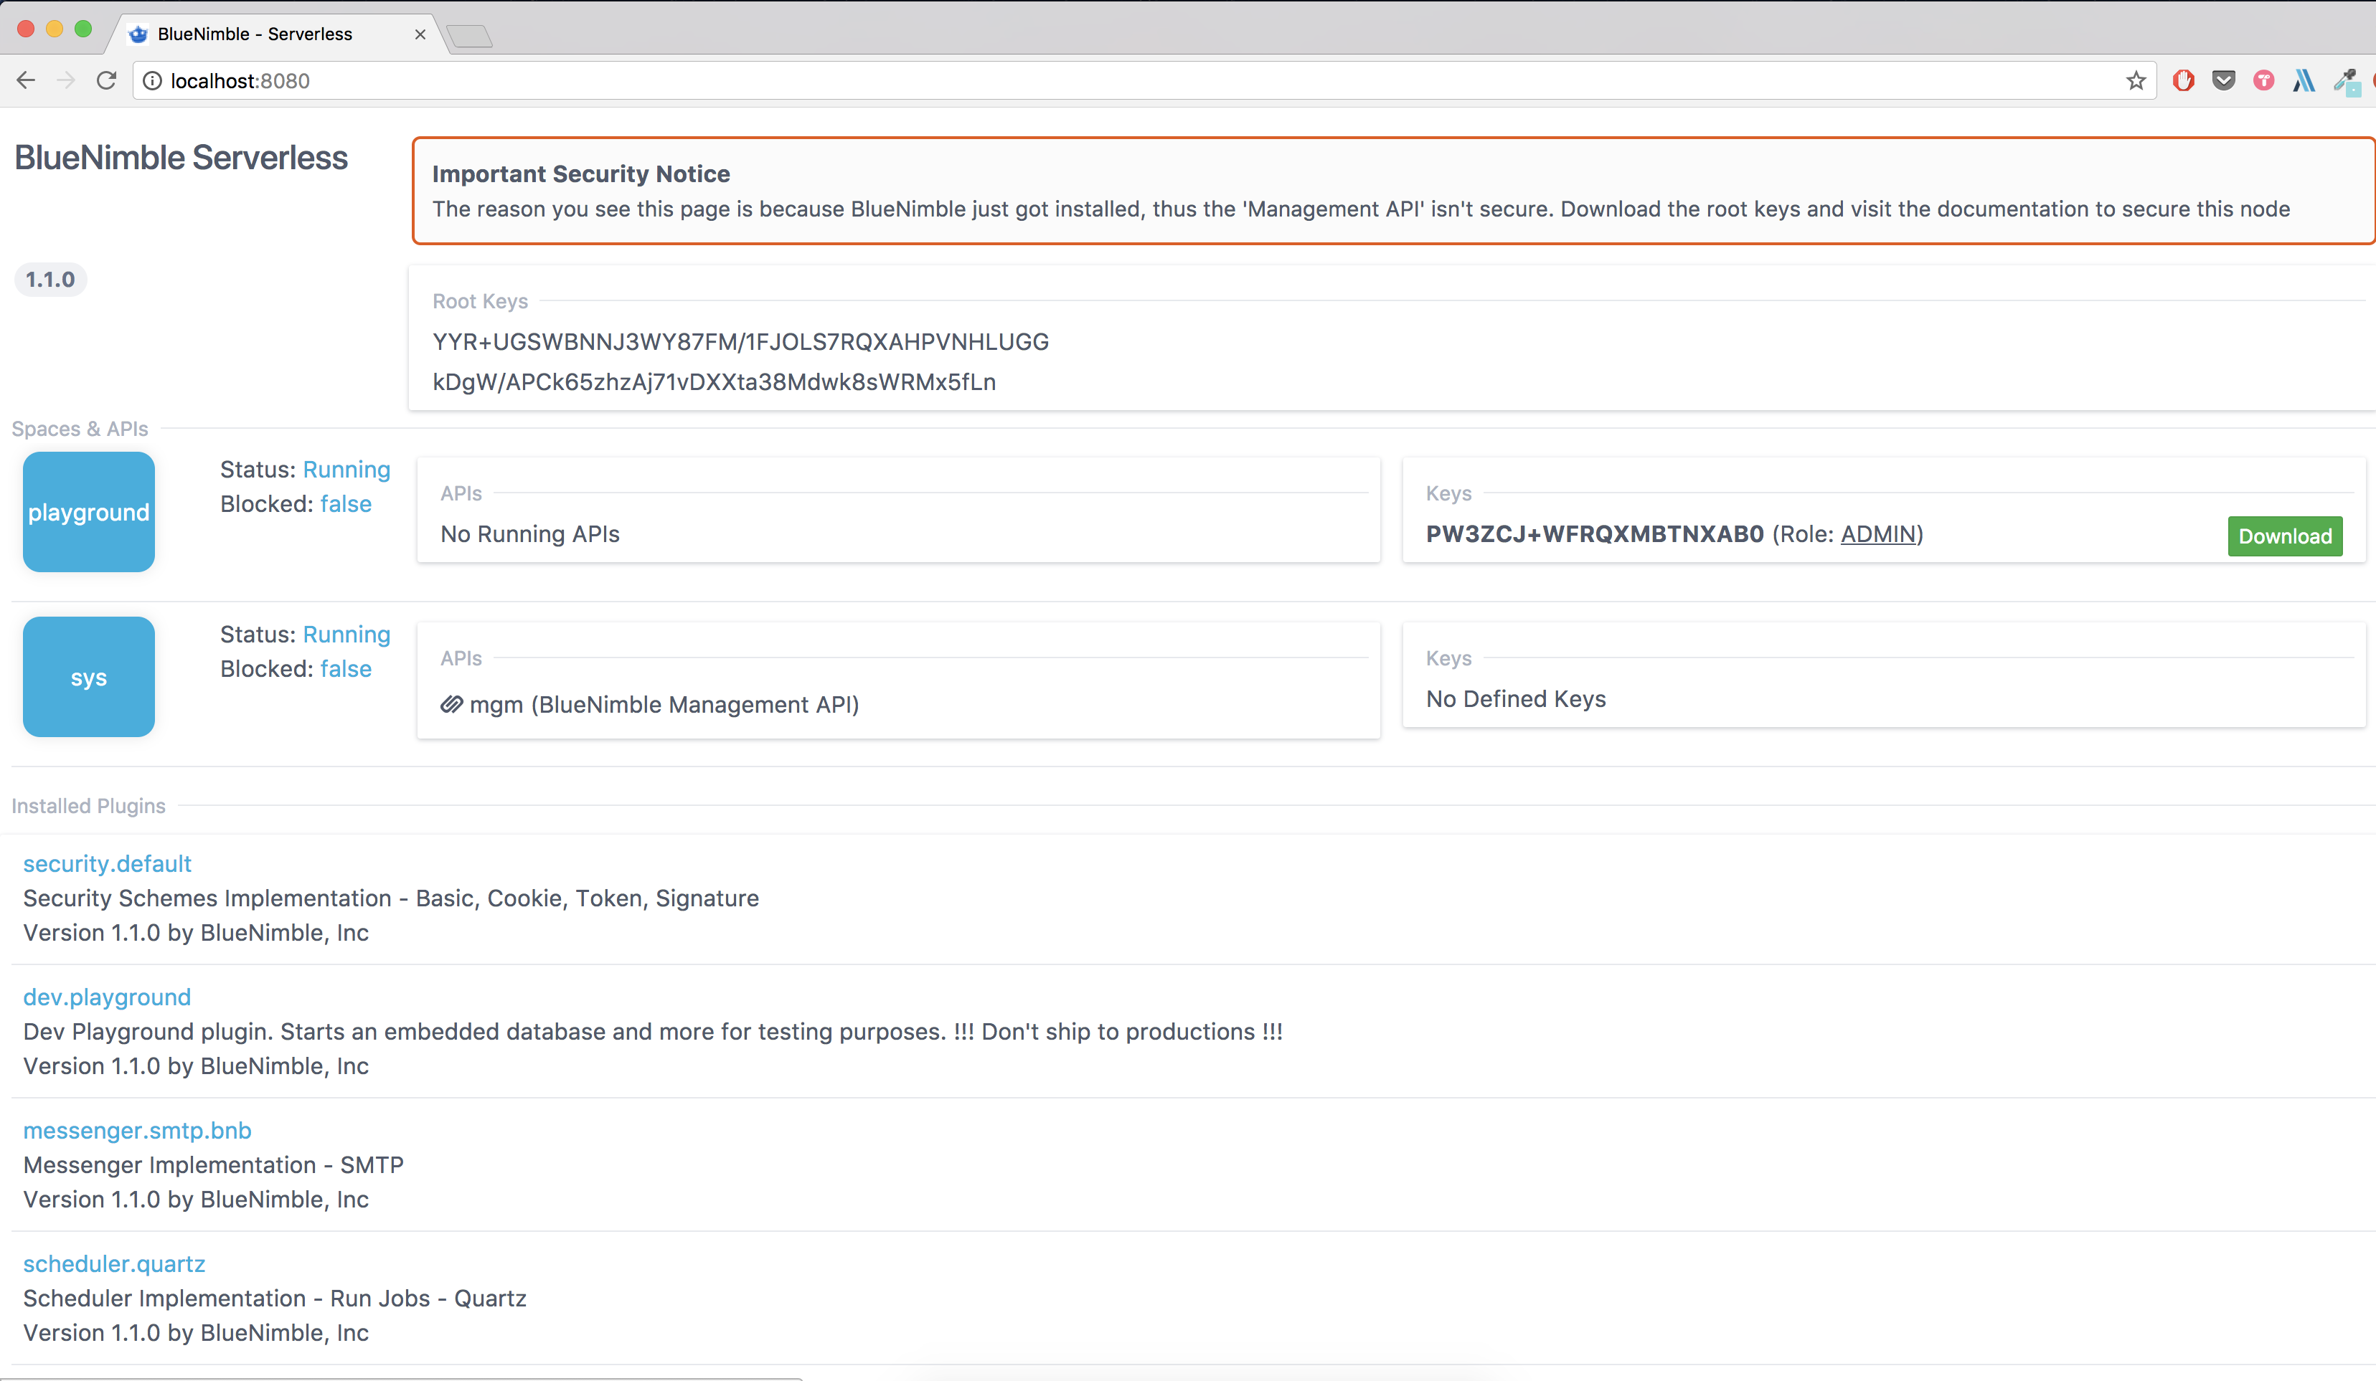Click the messenger.smtp.bnb plugin link
This screenshot has height=1381, width=2376.
[x=136, y=1129]
